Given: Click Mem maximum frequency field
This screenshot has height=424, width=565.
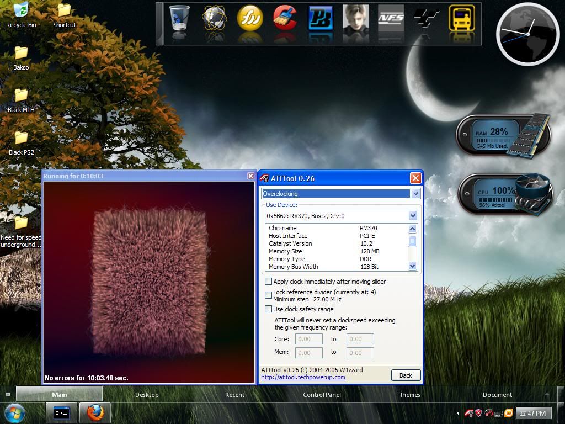Looking at the screenshot, I should point(360,353).
